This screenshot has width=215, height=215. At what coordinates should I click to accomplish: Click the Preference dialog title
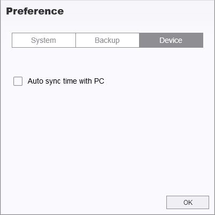35,11
